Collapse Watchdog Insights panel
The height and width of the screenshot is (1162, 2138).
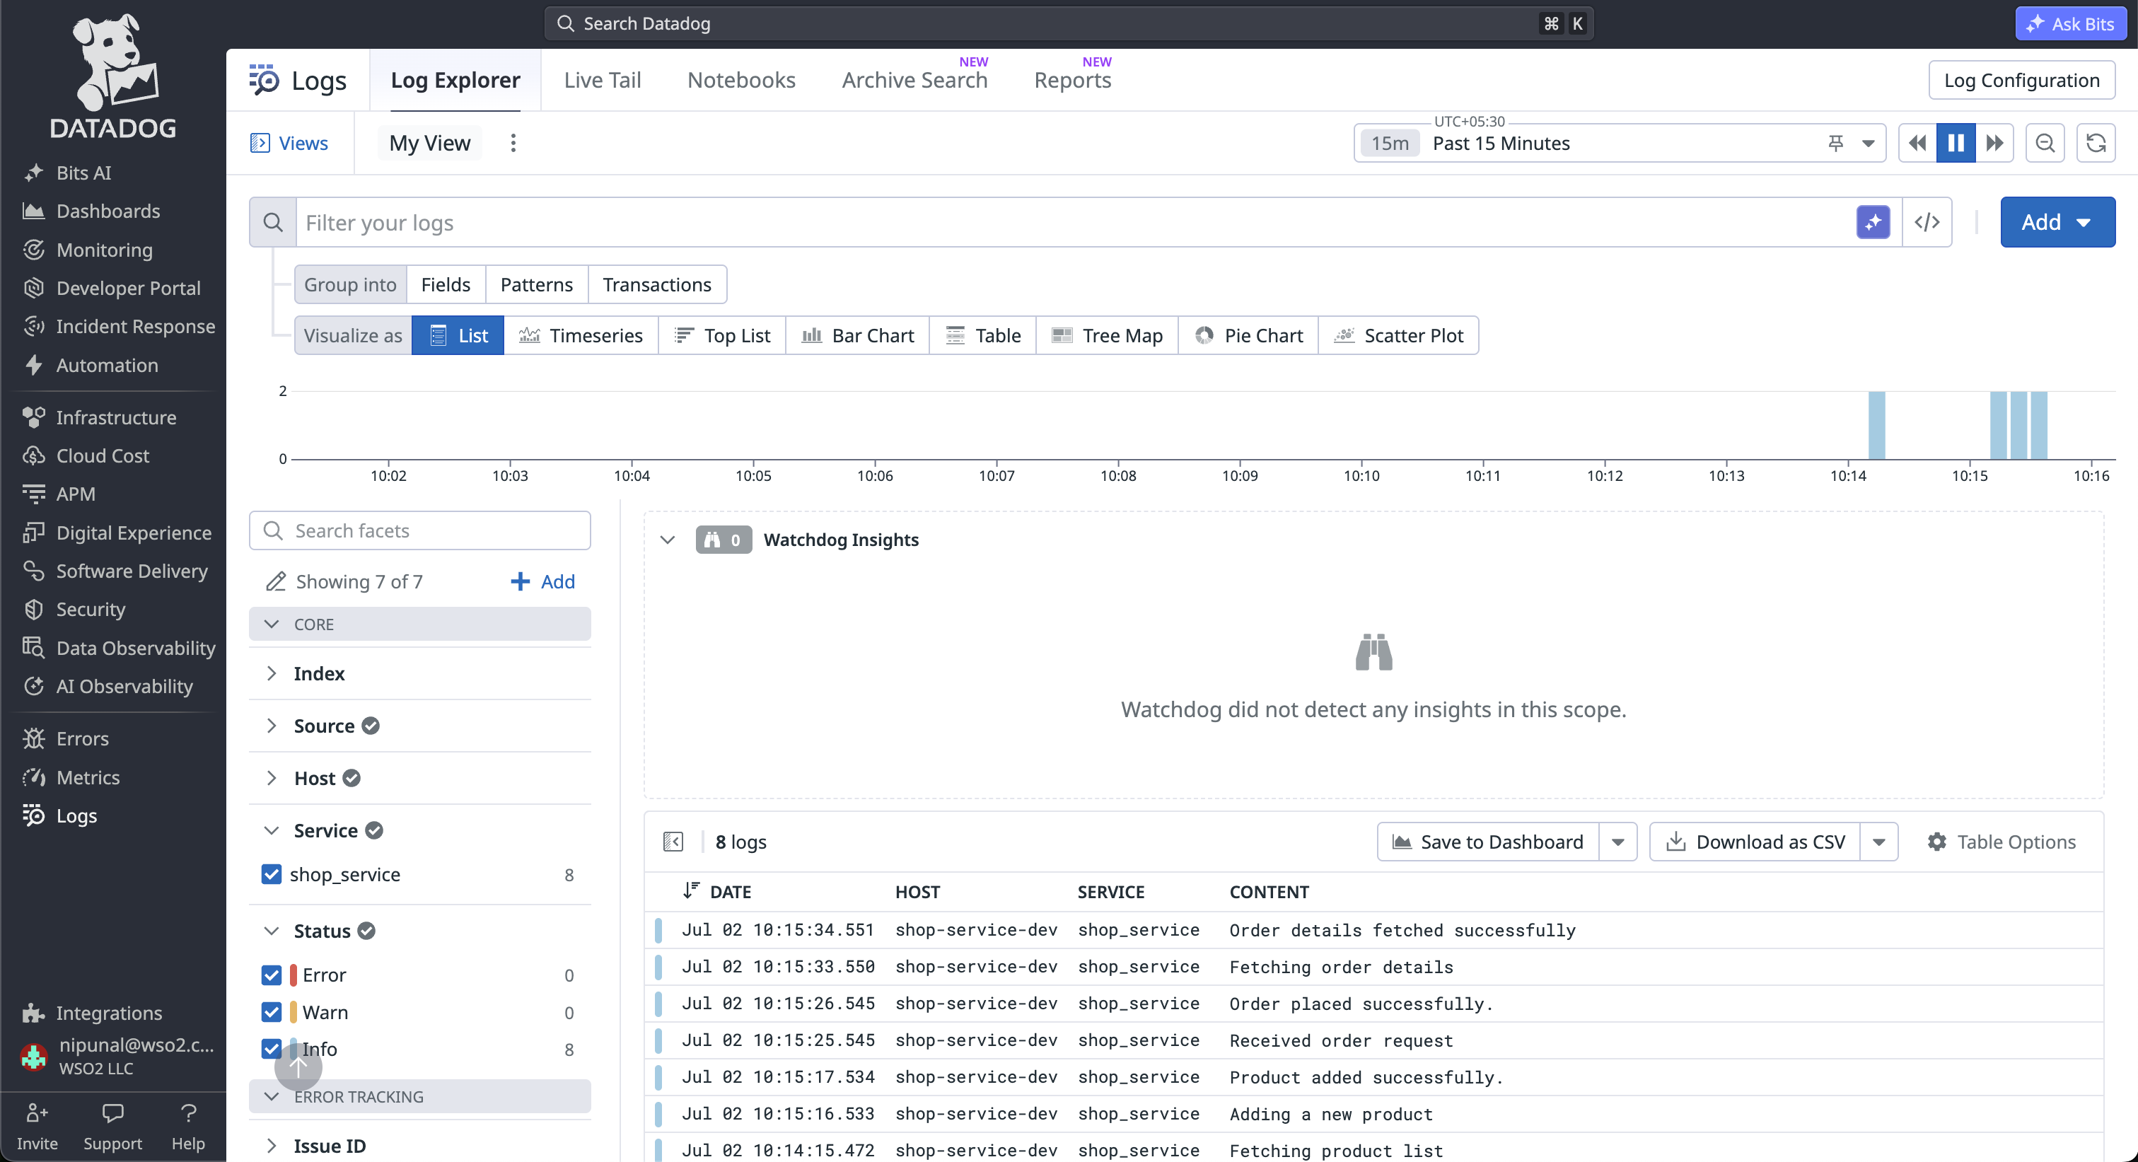click(x=668, y=540)
